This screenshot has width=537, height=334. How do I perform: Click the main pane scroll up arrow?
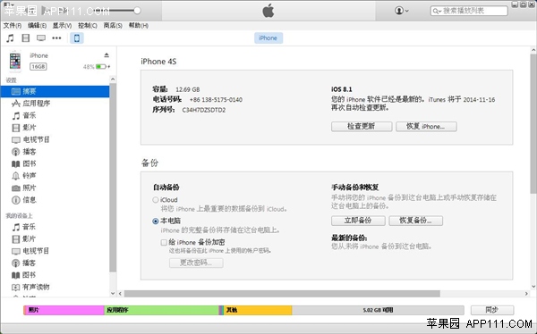coord(533,50)
